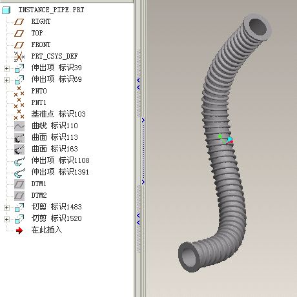Select the DTM2 tree item
297x297 pixels.
(x=39, y=195)
